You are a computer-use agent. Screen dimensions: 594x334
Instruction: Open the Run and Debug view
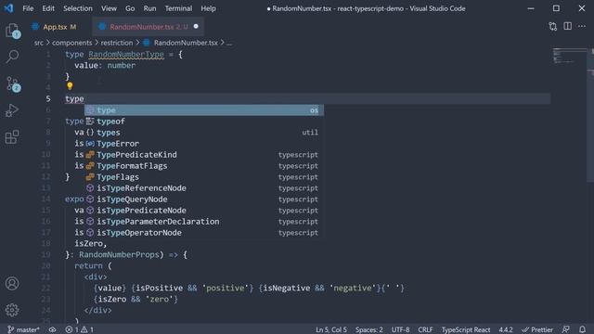pos(12,110)
